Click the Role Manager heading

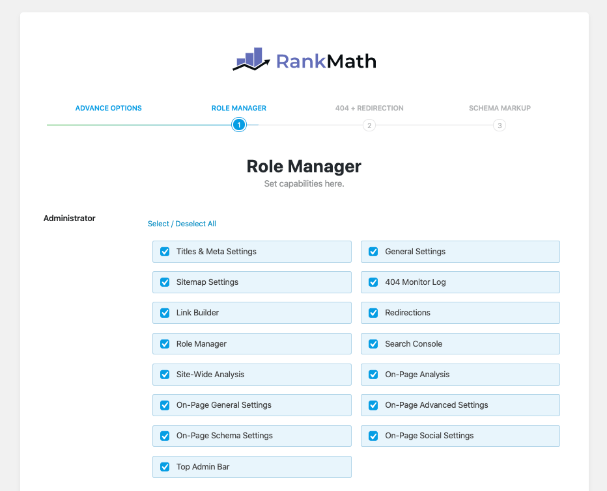tap(304, 166)
